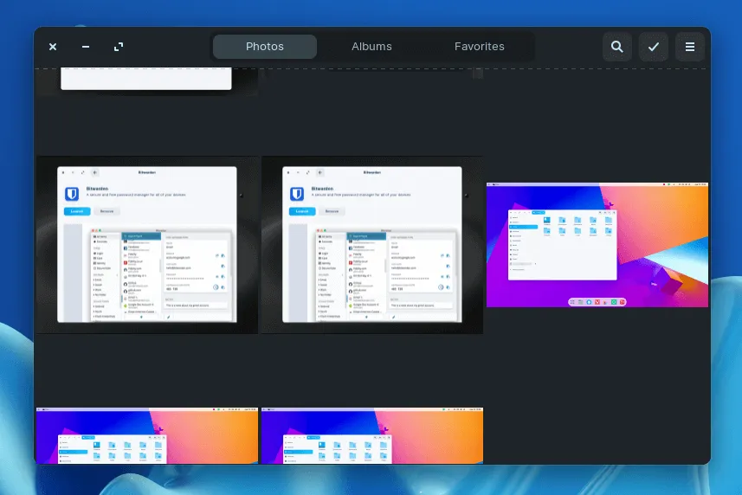Switch to the Albums tab
This screenshot has height=495, width=742.
[x=371, y=47]
